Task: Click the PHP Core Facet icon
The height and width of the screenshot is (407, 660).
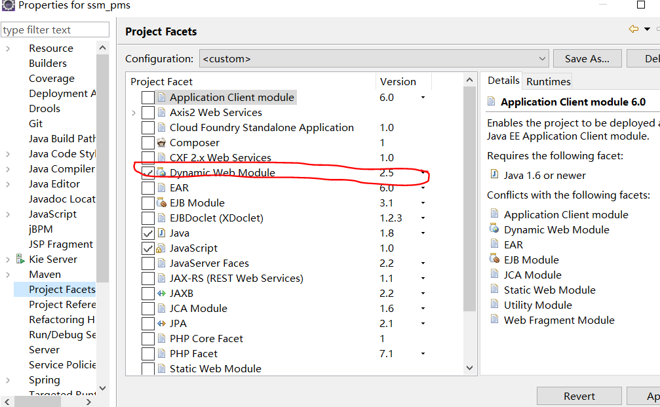Action: coord(161,338)
